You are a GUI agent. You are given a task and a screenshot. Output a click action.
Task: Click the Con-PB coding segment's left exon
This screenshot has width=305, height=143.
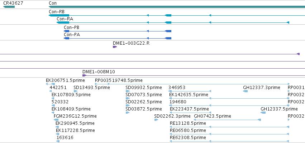point(67,31)
